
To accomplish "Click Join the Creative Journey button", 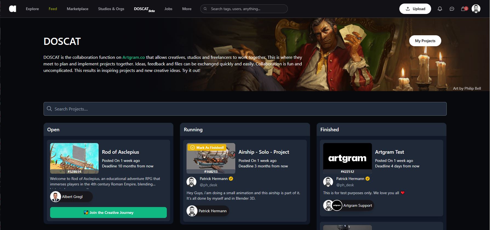I will click(108, 212).
